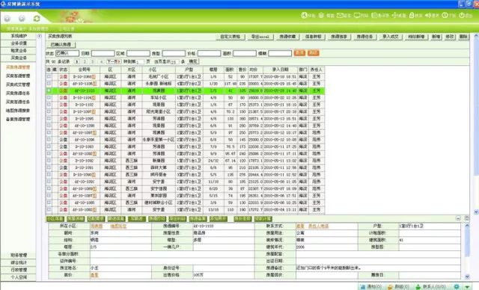Collapse the left sidebar with round arrow icon
Viewport: 479px width, 290px height.
pyautogui.click(x=39, y=37)
